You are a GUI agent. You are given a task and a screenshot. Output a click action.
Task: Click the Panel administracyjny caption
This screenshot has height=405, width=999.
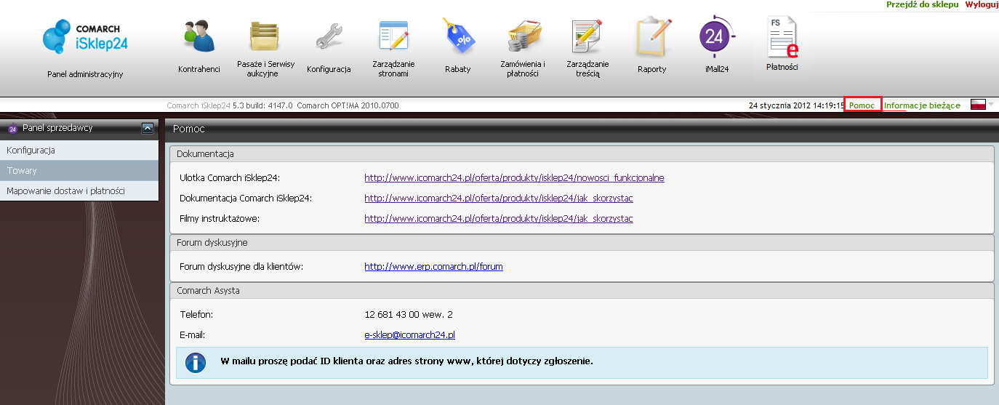pos(85,74)
